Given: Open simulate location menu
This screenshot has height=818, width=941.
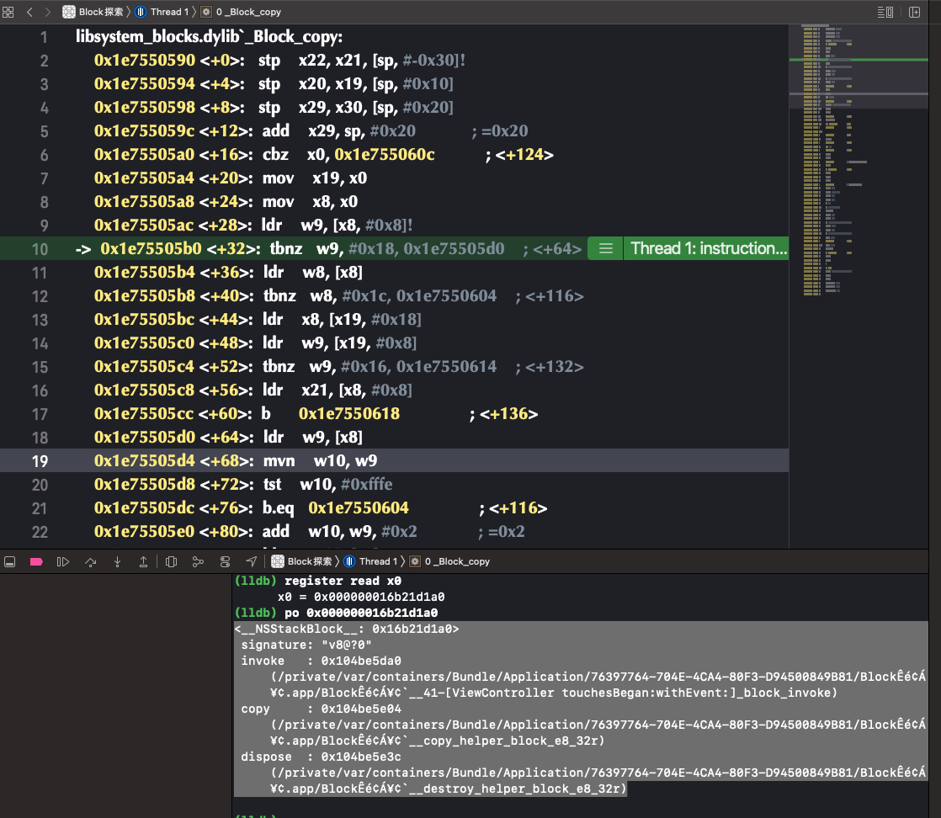Looking at the screenshot, I should (252, 561).
